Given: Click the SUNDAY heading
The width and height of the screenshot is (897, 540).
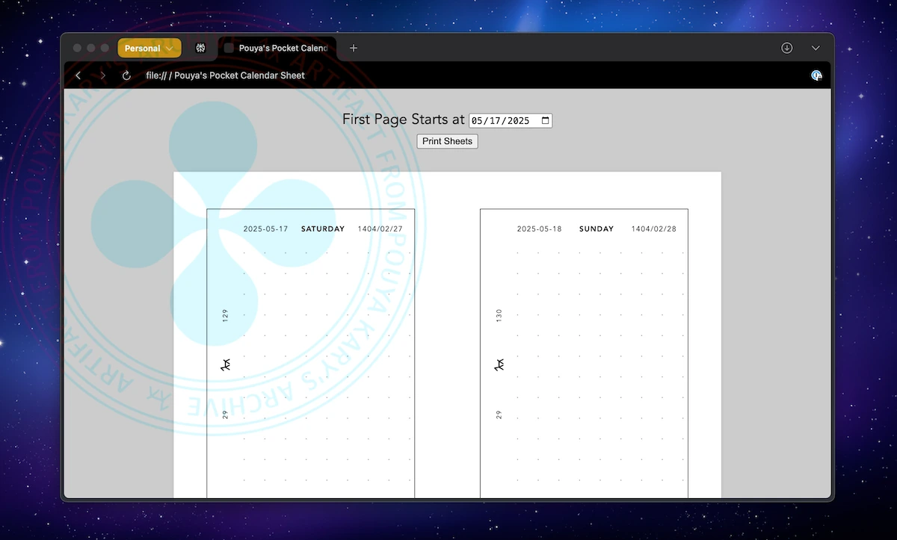Looking at the screenshot, I should point(597,229).
